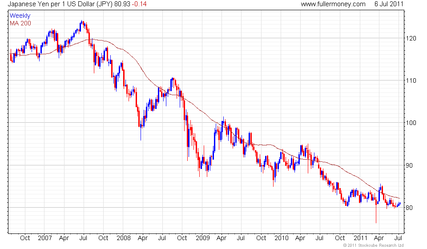
Task: Click the date label 6 Jul 2011
Action: click(389, 4)
